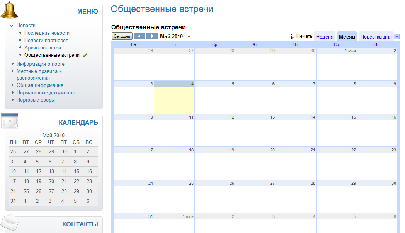
Task: Switch to Повестка дня tab
Action: click(x=376, y=37)
